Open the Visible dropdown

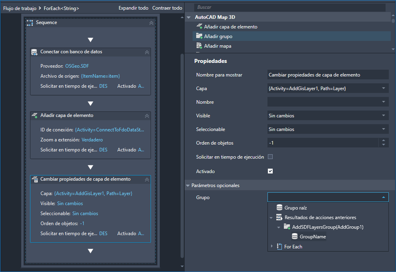pos(383,115)
